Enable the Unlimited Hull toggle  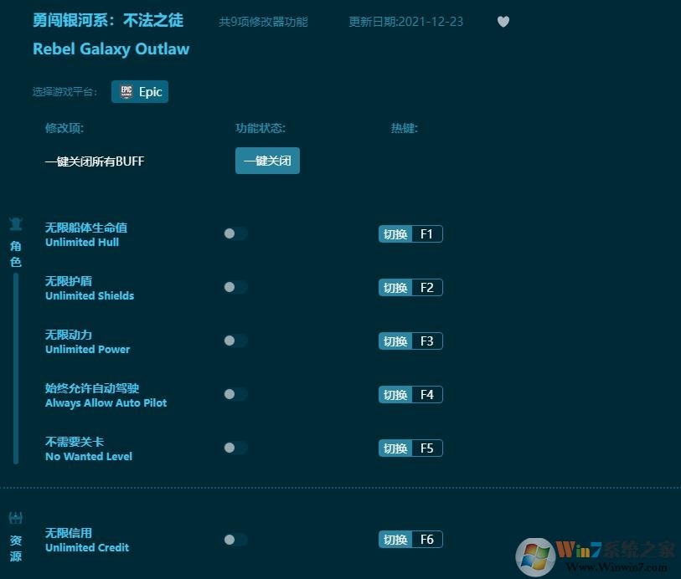(235, 233)
